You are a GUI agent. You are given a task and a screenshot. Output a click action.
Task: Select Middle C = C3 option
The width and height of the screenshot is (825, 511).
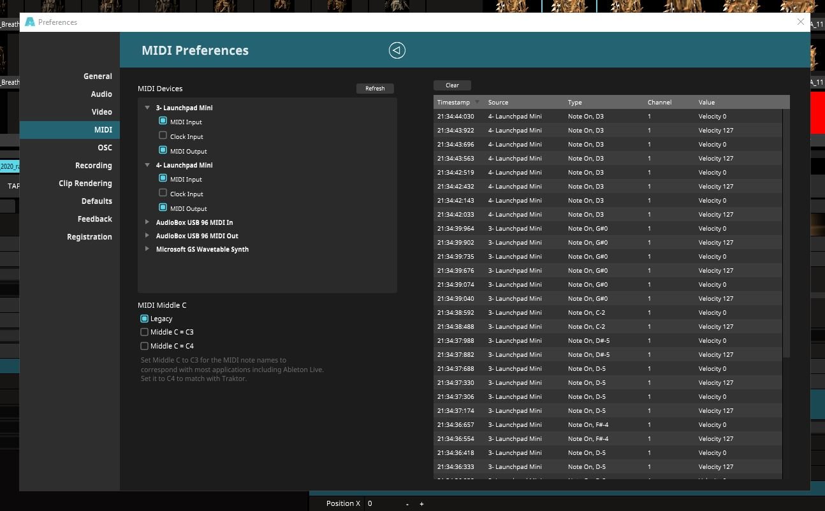pyautogui.click(x=144, y=332)
